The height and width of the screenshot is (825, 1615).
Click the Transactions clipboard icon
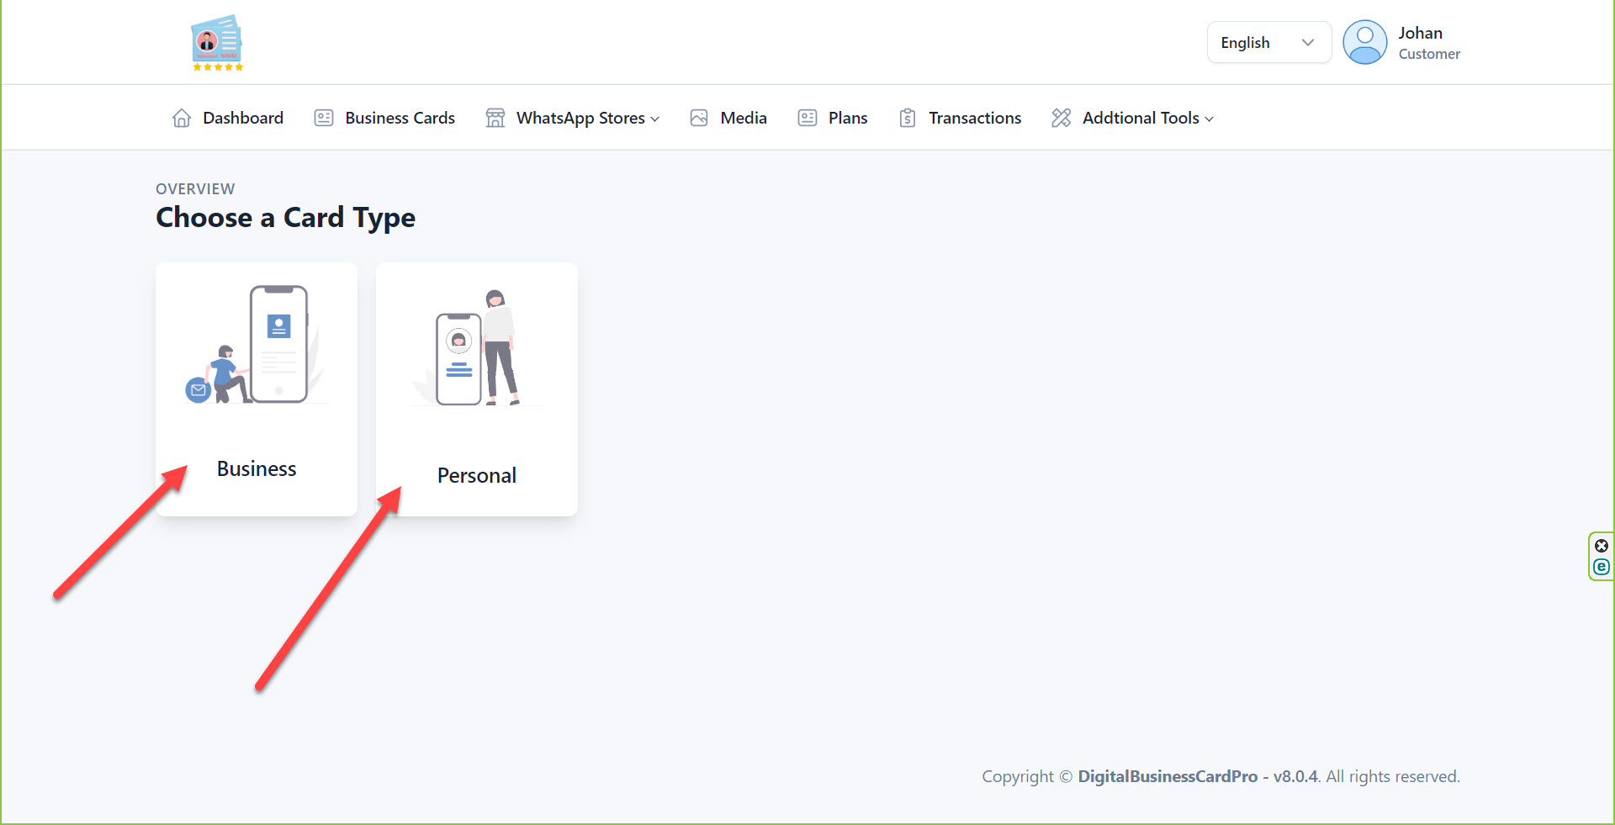pos(908,118)
